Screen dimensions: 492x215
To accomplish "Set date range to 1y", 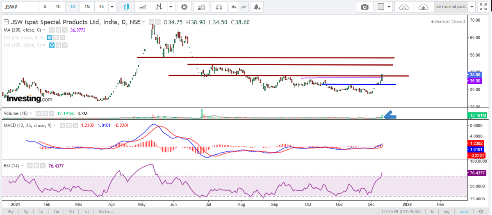I will tap(41, 212).
